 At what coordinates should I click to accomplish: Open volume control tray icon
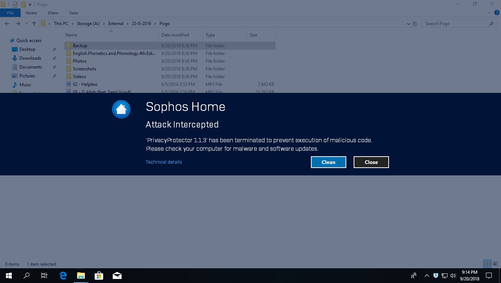click(453, 276)
